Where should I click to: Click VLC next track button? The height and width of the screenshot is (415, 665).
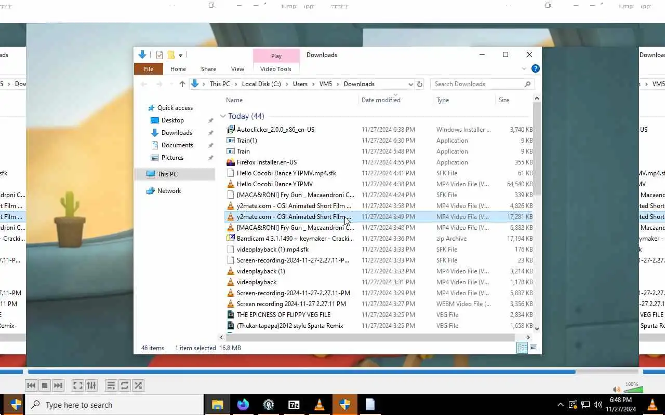click(x=58, y=385)
